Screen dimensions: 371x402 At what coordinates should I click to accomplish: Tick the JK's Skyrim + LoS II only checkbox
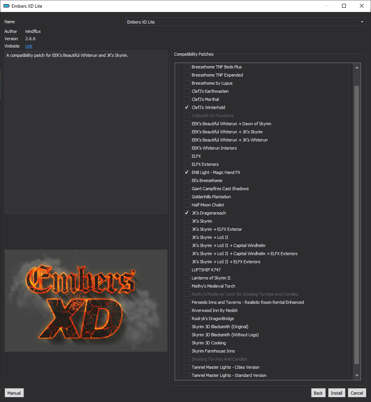click(x=187, y=237)
